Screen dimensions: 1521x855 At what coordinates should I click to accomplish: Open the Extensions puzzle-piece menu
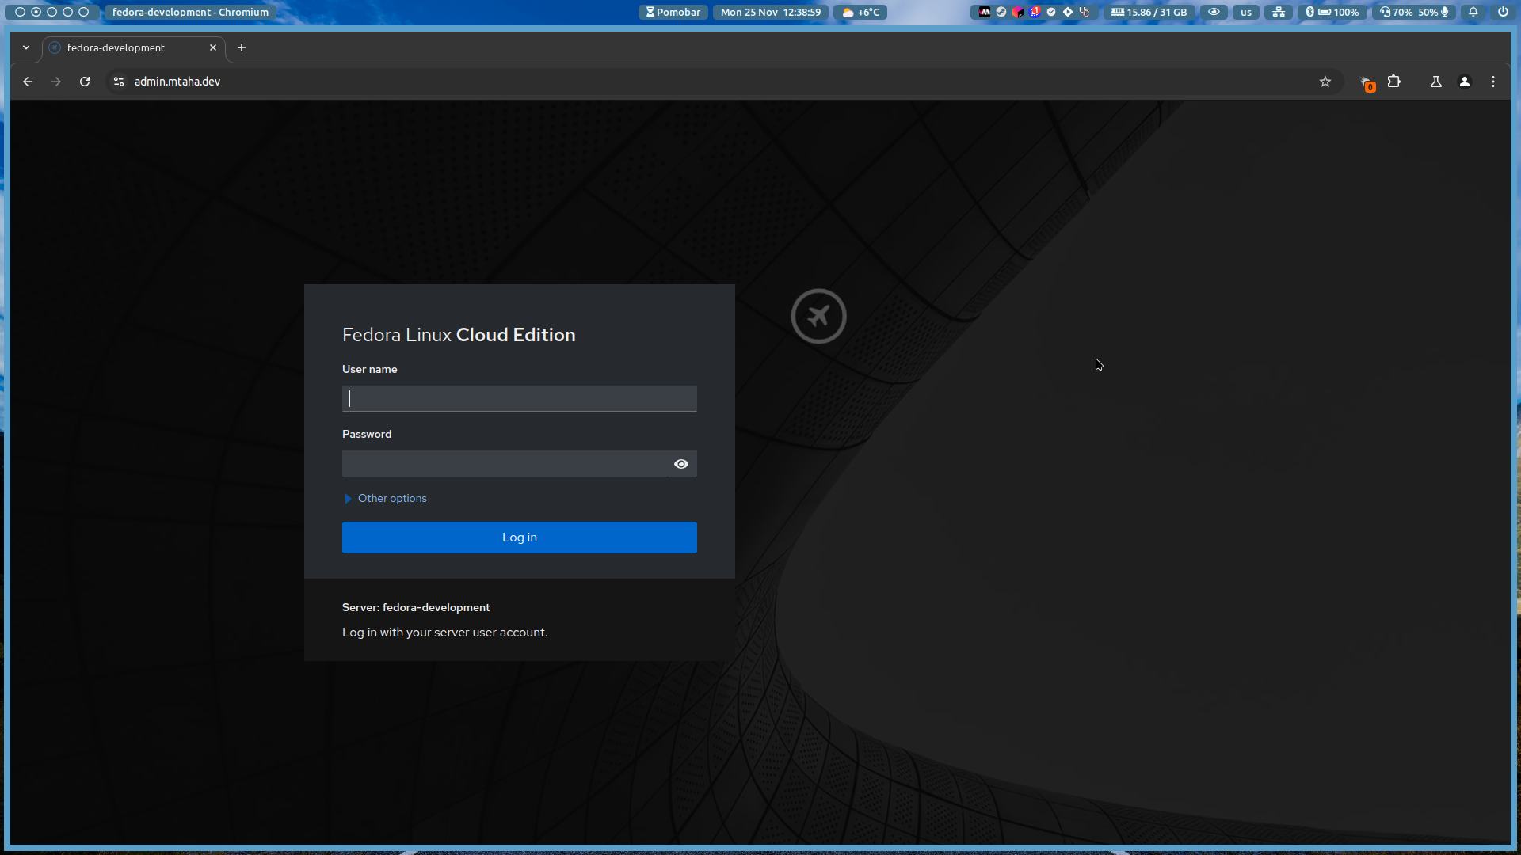tap(1394, 82)
